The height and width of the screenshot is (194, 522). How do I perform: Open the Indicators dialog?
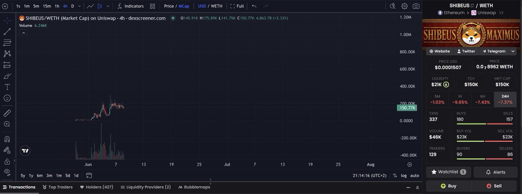click(x=130, y=7)
